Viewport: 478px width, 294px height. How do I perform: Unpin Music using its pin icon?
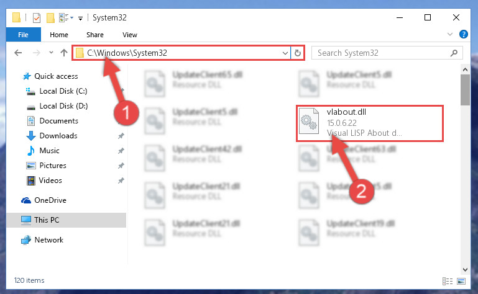coord(121,151)
